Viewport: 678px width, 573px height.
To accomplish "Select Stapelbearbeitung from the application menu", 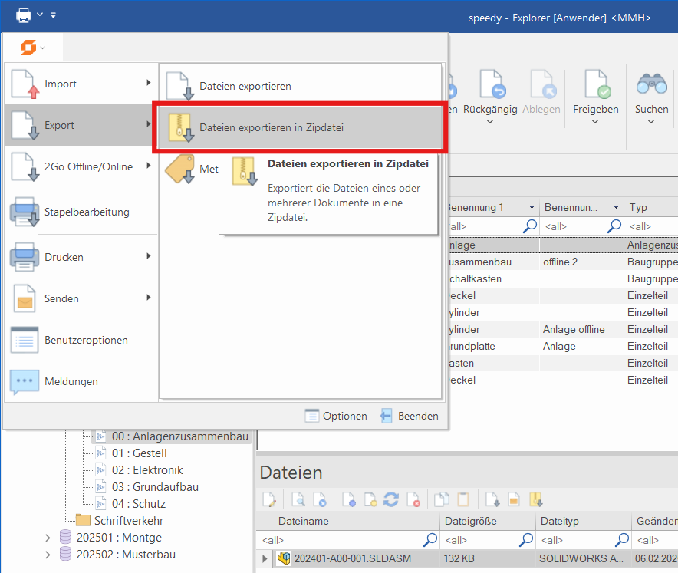I will point(80,212).
